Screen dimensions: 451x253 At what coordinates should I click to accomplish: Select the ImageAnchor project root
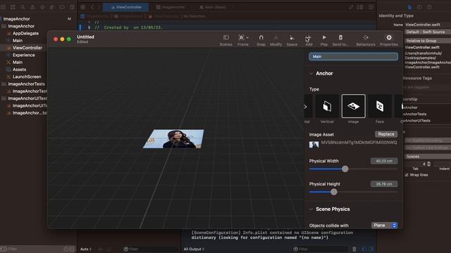click(17, 19)
